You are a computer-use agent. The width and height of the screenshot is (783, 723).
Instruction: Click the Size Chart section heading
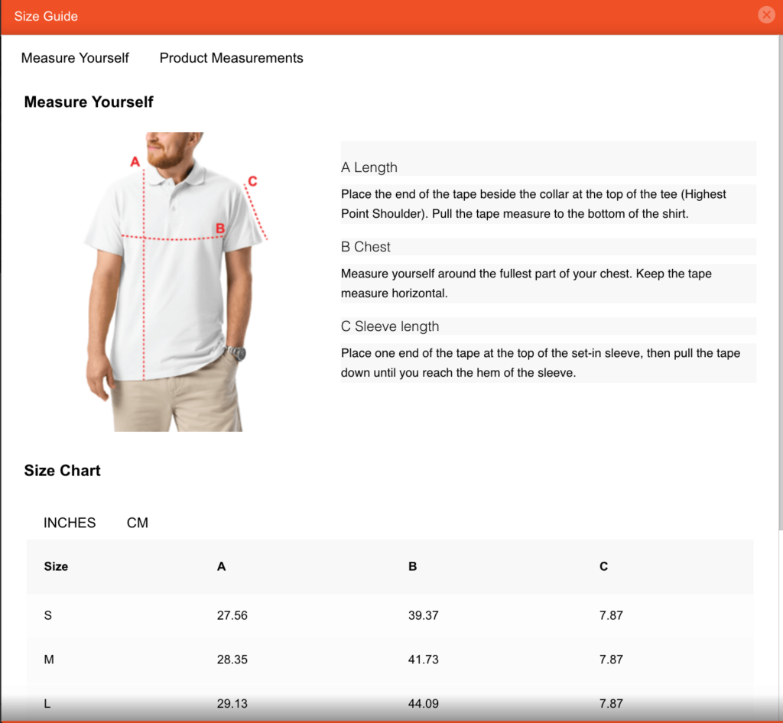click(62, 471)
